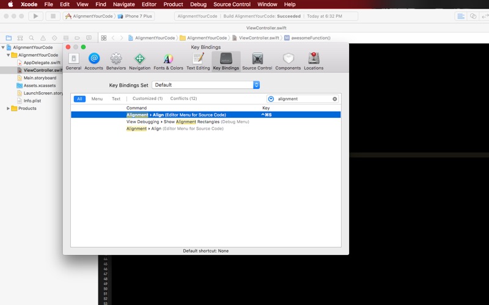Collapse the AlignmentYourCode project root
Screen dimensions: 489x305
pos(3,48)
